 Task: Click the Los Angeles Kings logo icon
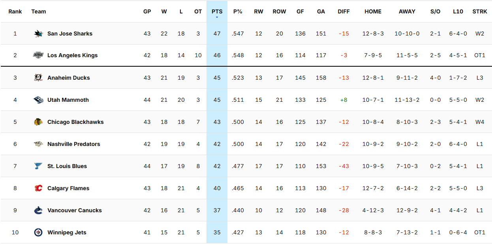point(38,55)
